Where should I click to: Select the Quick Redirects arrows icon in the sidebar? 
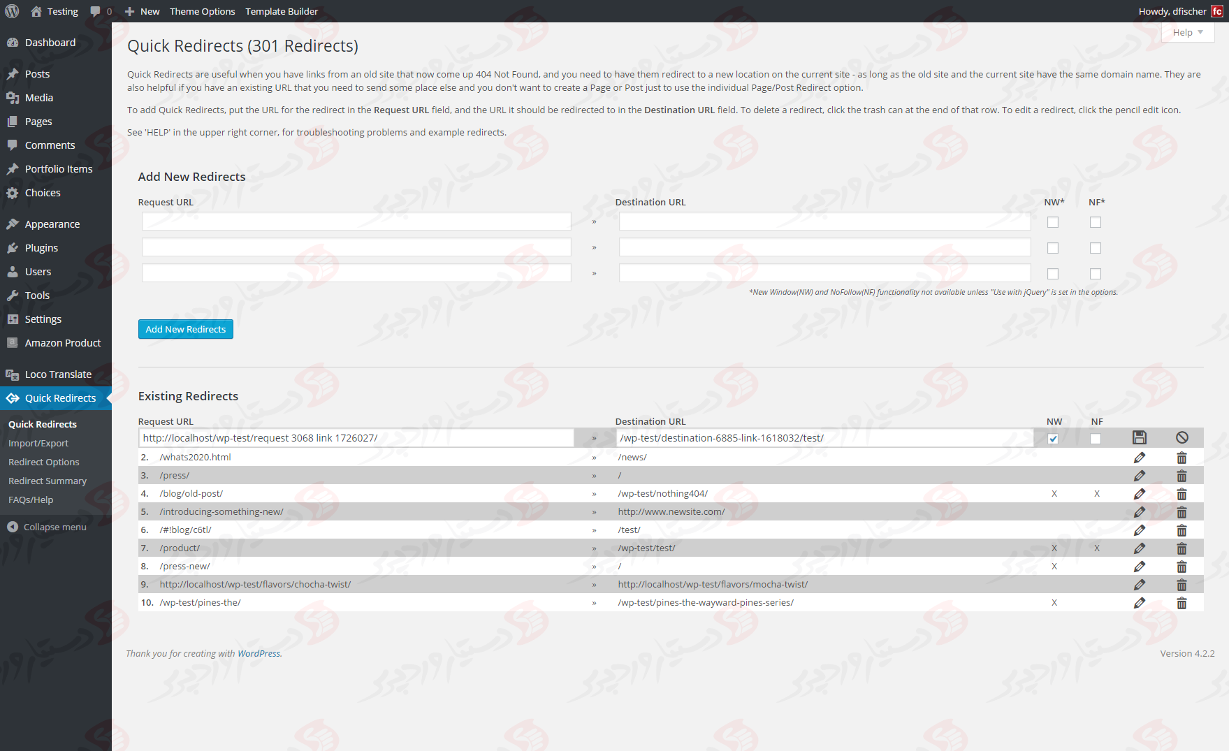[13, 398]
